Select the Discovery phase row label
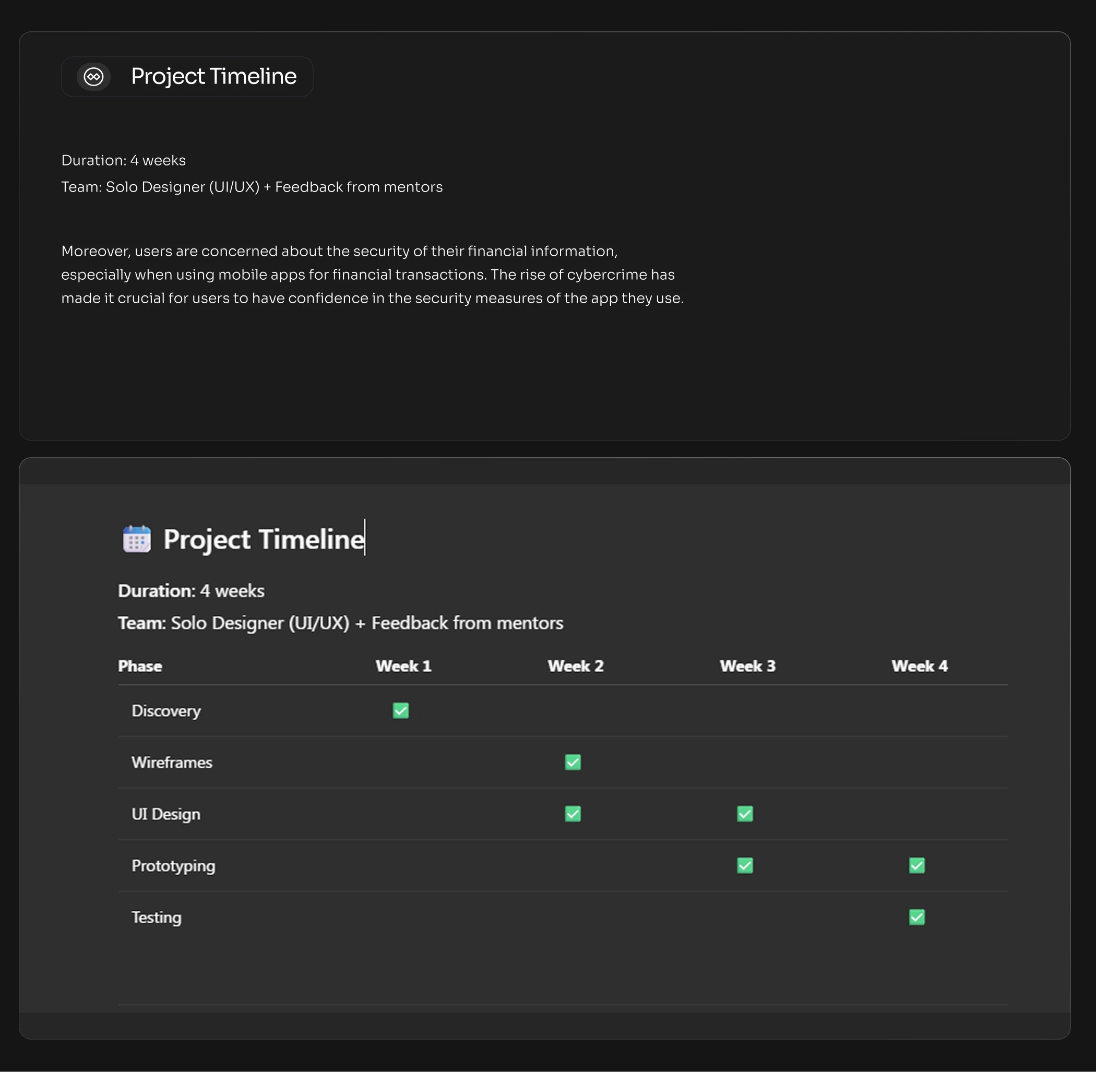 166,711
